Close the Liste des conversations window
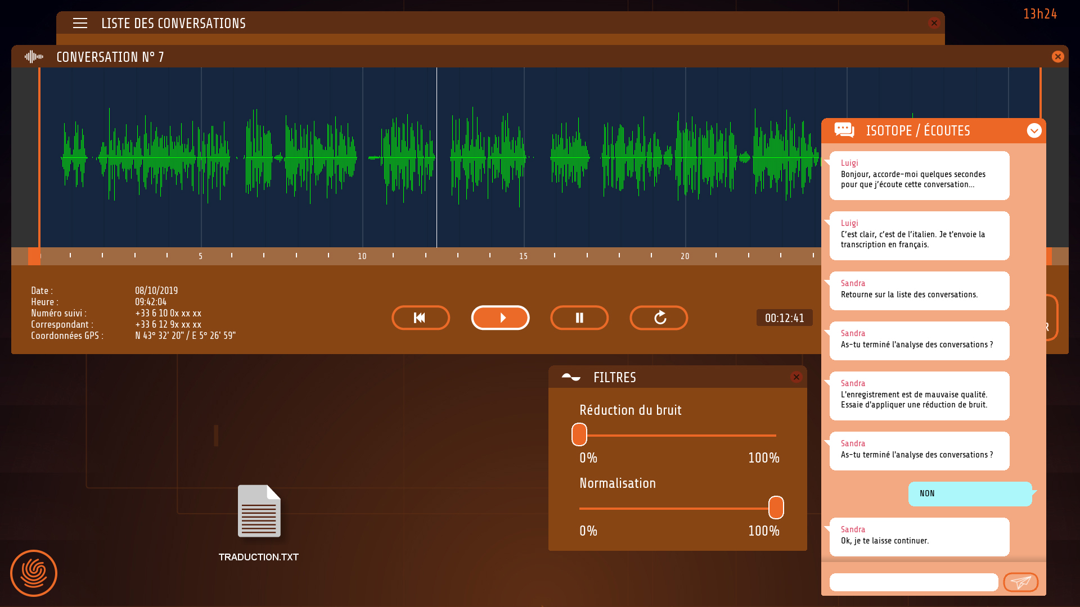The image size is (1080, 607). click(934, 23)
